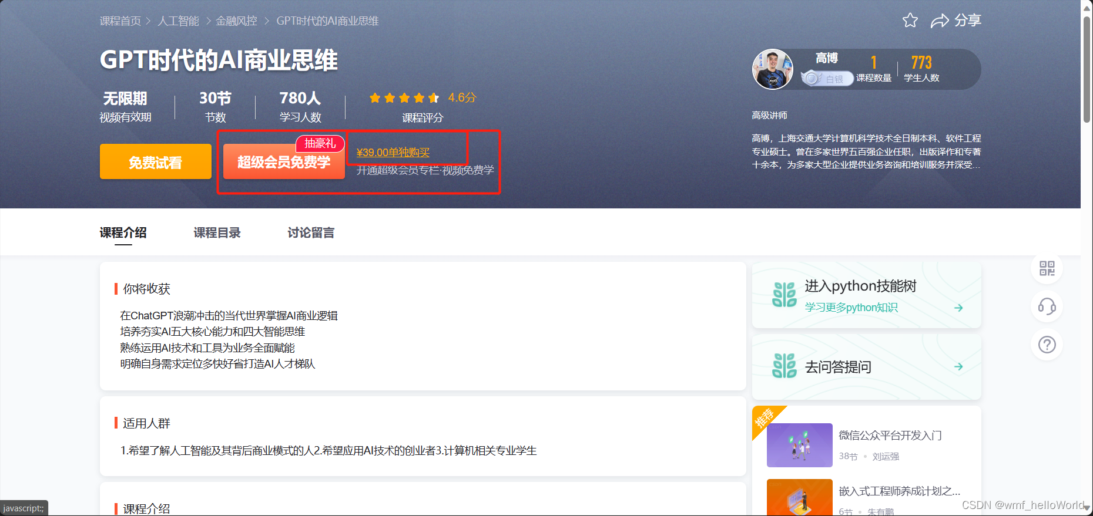
Task: Click arrow on 去问答提问 card
Action: click(x=958, y=366)
